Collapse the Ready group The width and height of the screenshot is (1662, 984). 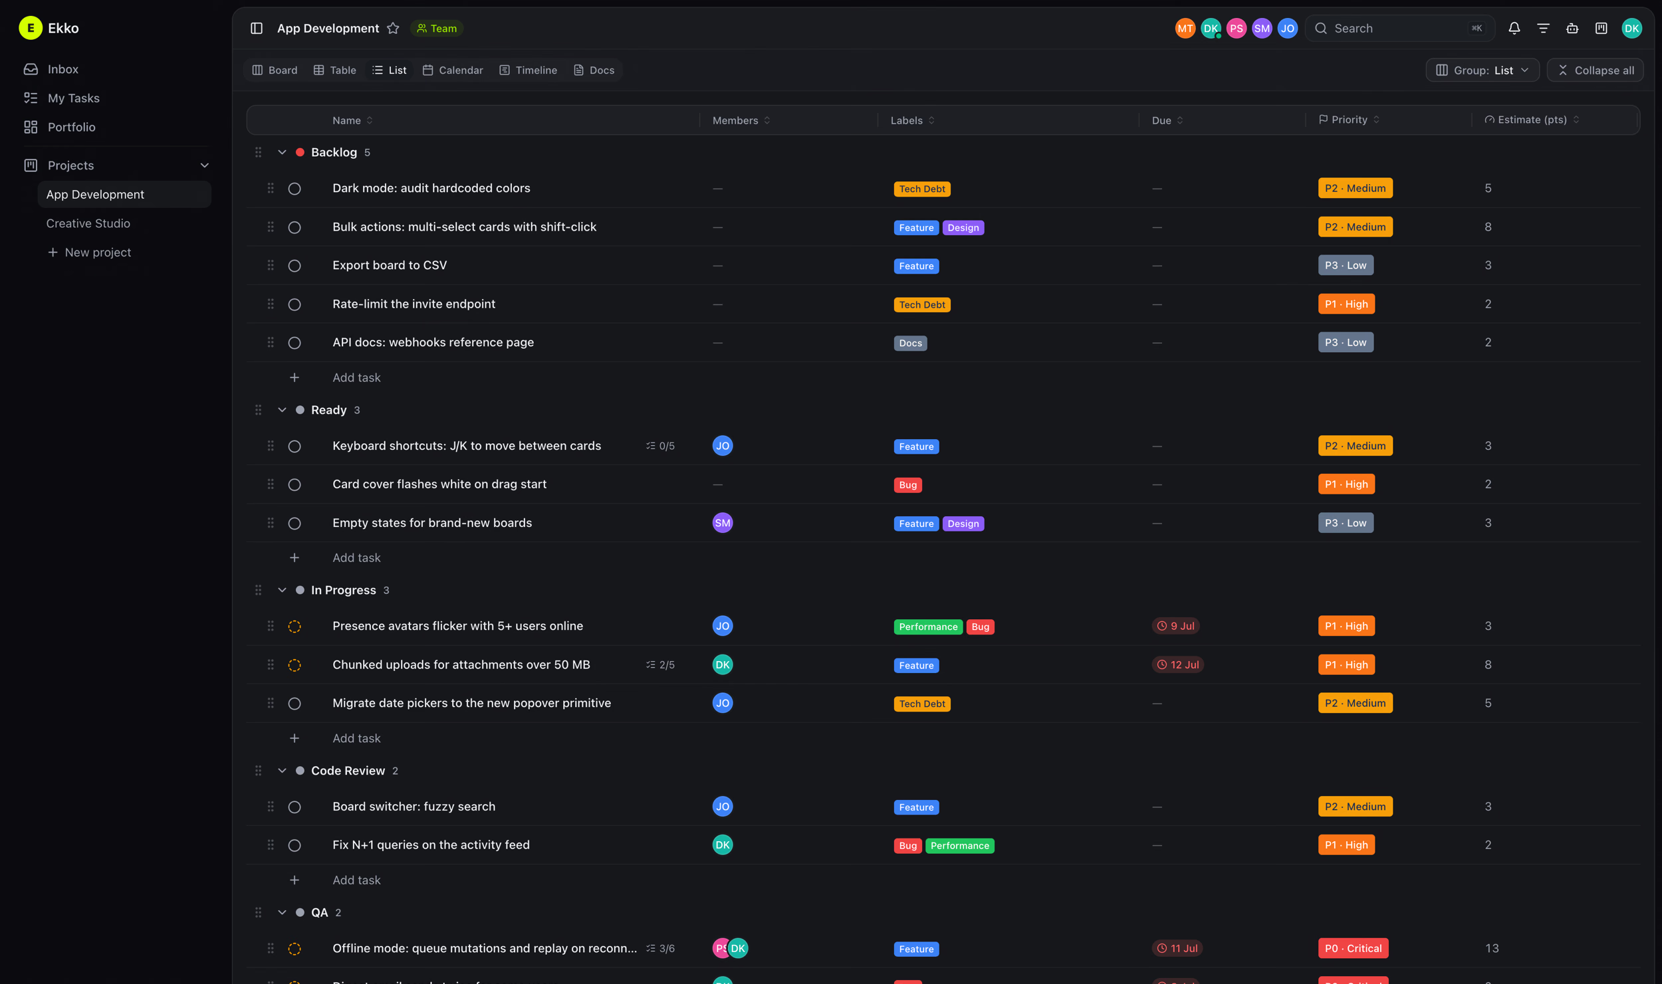click(x=282, y=410)
